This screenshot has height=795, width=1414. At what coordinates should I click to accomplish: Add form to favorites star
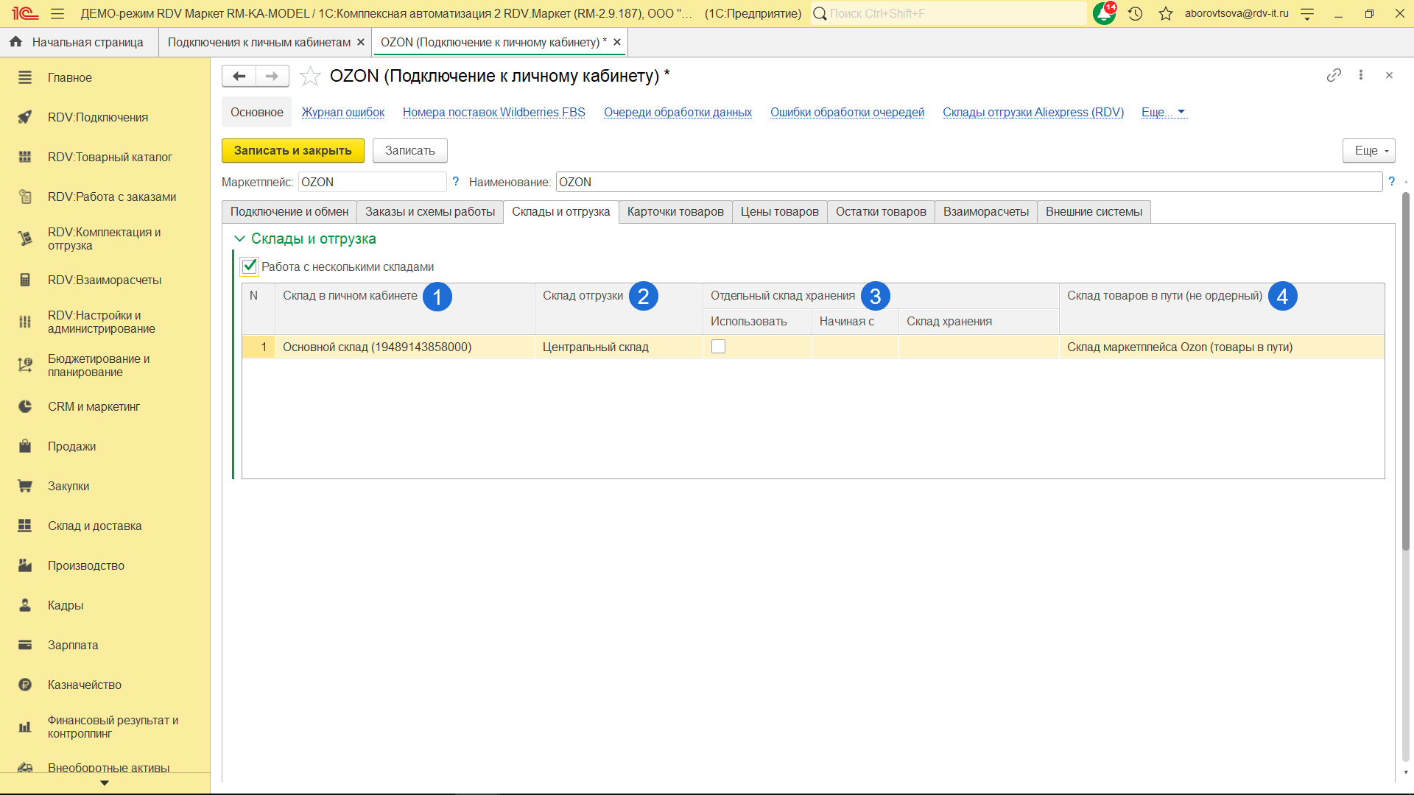(x=311, y=76)
